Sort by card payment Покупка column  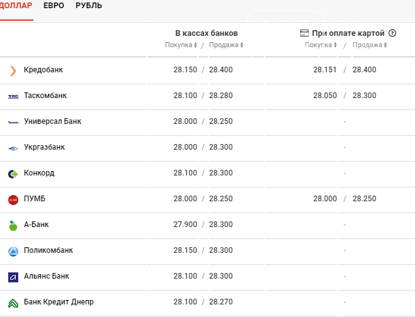[x=321, y=45]
